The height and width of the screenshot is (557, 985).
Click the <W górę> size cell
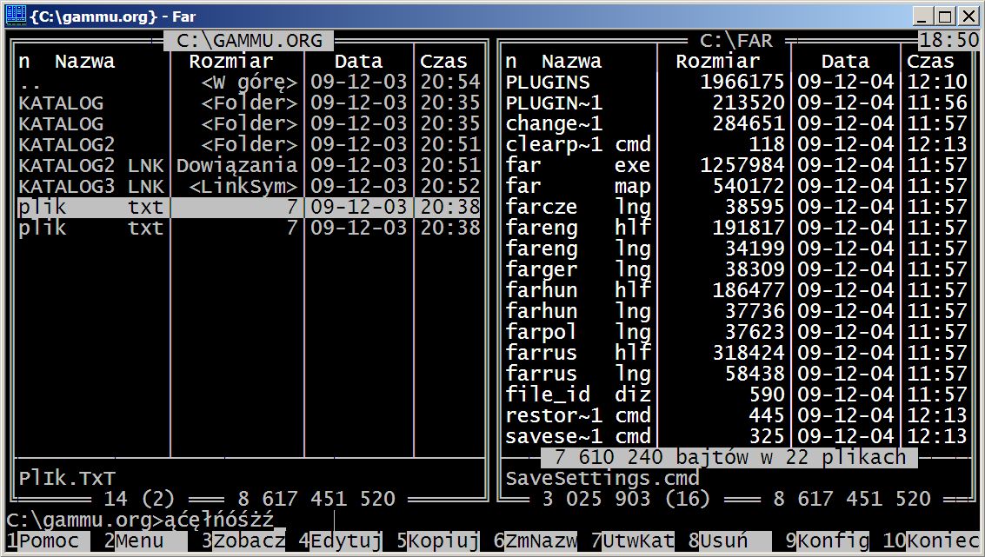(x=250, y=83)
